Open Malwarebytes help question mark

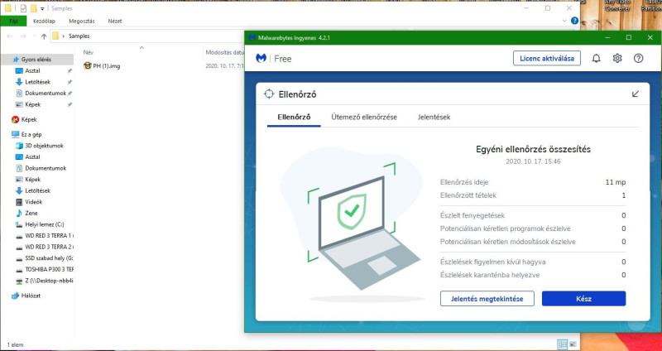coord(638,58)
